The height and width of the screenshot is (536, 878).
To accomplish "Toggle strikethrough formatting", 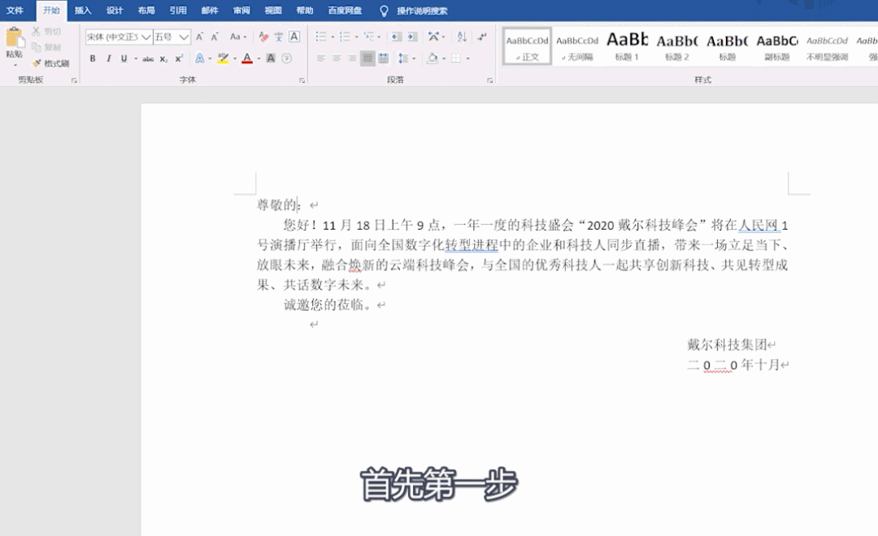I will point(148,58).
